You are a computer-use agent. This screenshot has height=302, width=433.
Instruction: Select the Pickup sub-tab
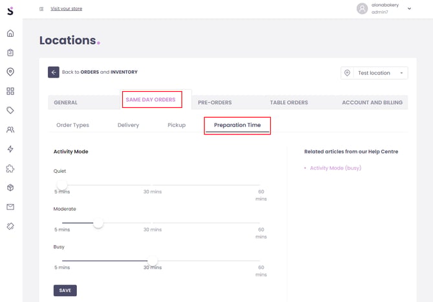[176, 125]
